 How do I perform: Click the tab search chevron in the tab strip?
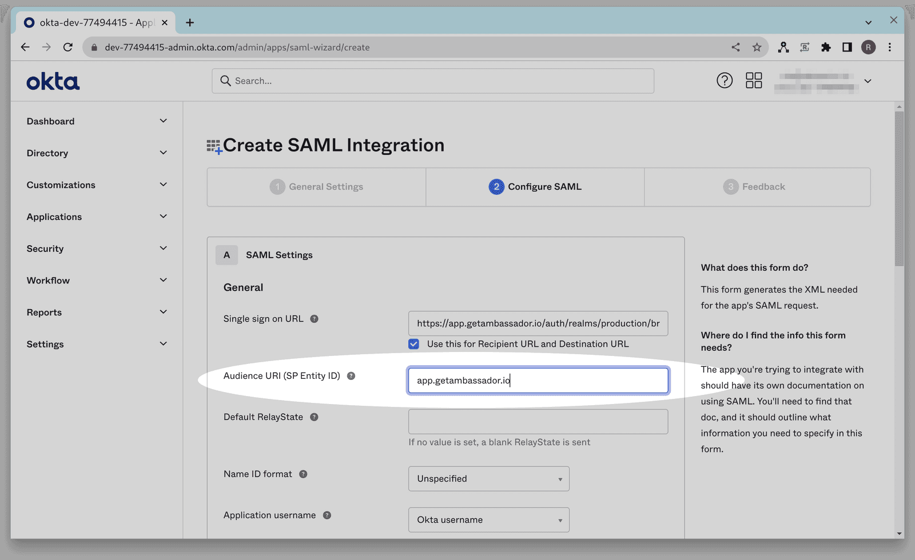point(868,22)
